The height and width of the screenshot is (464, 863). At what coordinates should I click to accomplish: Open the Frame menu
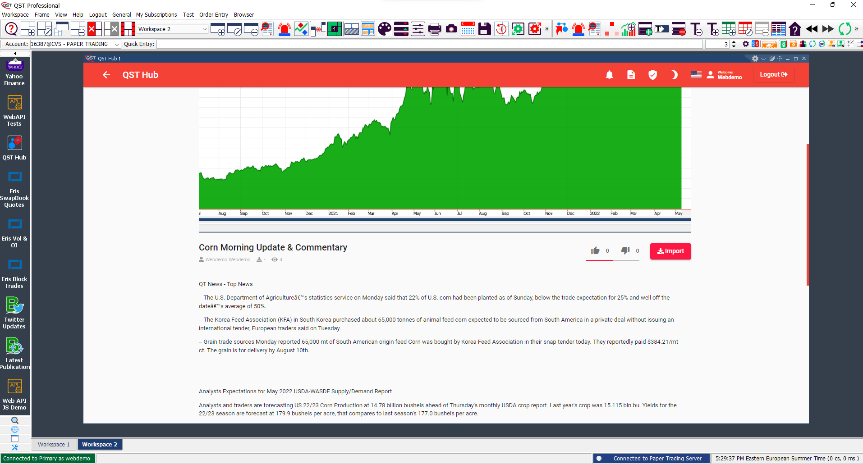[x=42, y=15]
